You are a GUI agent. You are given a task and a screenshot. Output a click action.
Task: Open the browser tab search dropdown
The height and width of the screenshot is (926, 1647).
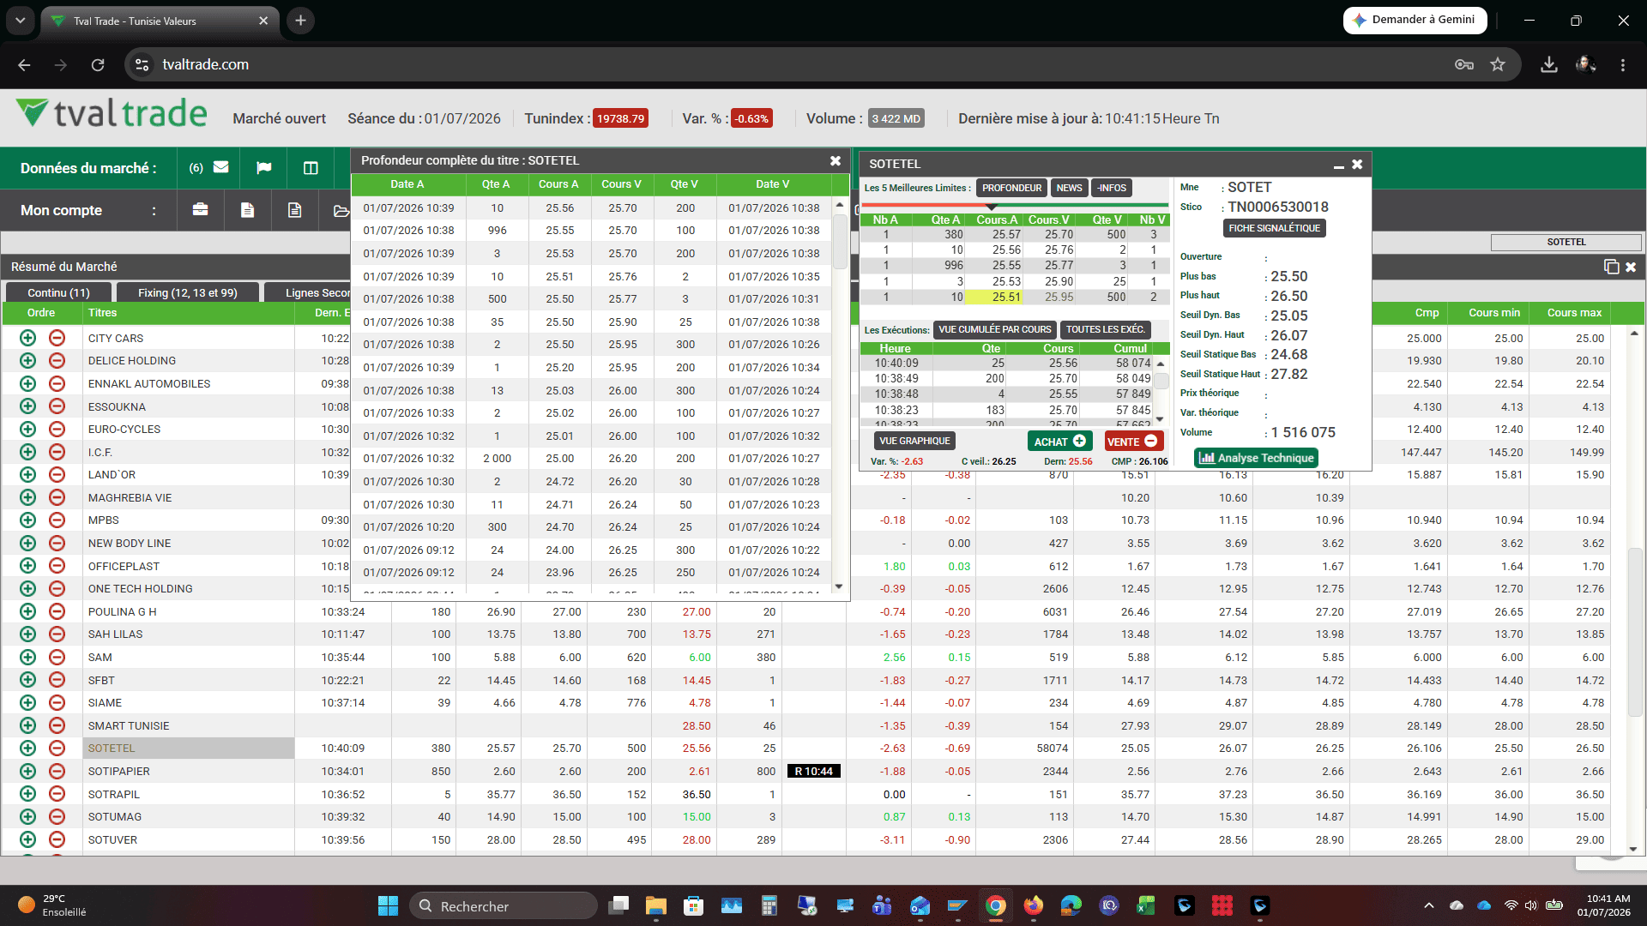click(20, 21)
